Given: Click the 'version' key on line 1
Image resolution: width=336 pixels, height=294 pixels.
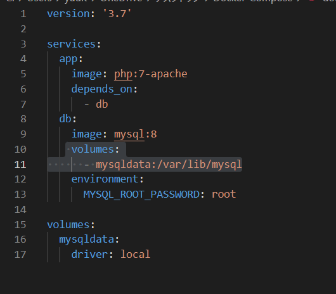Looking at the screenshot, I should click(x=68, y=14).
